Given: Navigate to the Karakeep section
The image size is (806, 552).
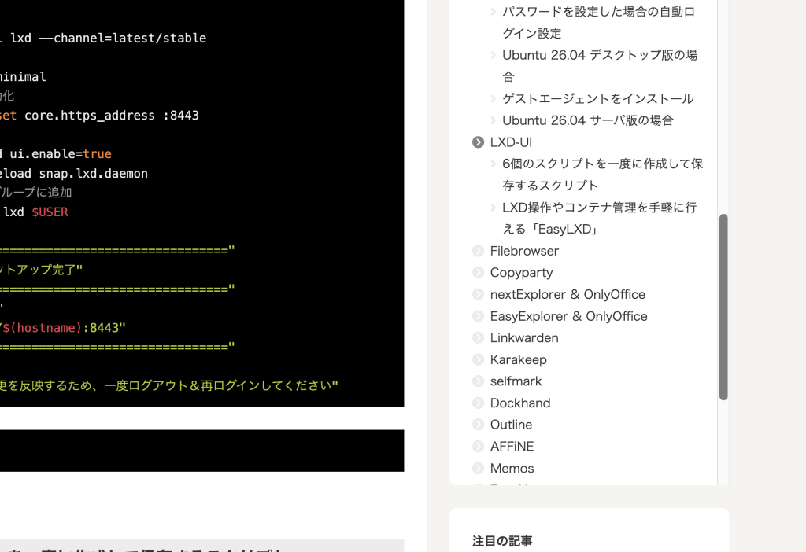Looking at the screenshot, I should (518, 359).
